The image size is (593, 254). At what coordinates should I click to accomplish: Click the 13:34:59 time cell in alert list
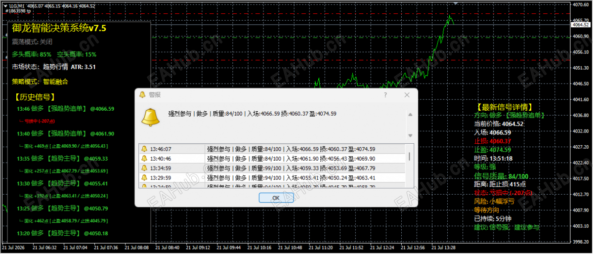[161, 168]
